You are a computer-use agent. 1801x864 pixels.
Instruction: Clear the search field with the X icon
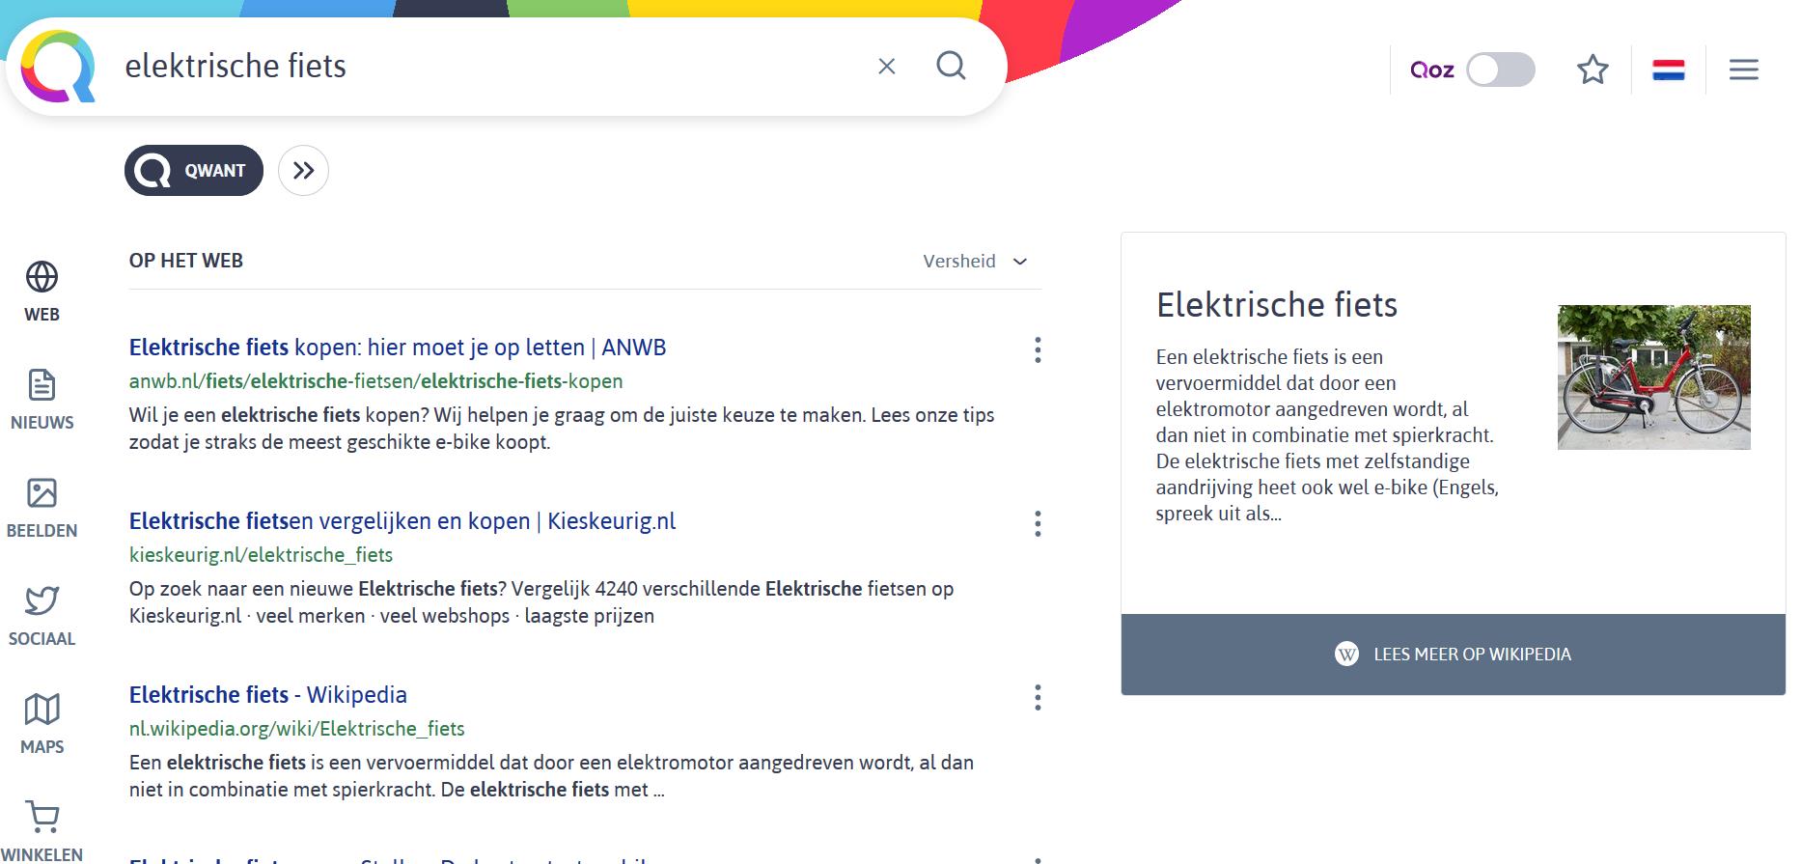tap(887, 66)
